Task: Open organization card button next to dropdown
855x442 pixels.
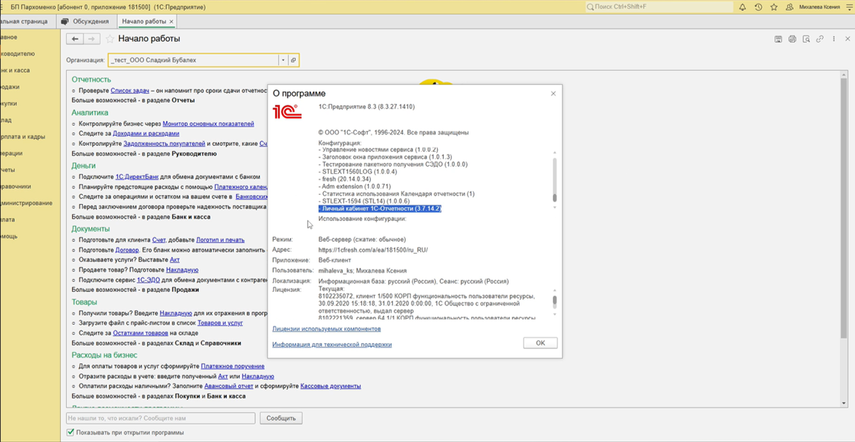Action: pos(293,60)
